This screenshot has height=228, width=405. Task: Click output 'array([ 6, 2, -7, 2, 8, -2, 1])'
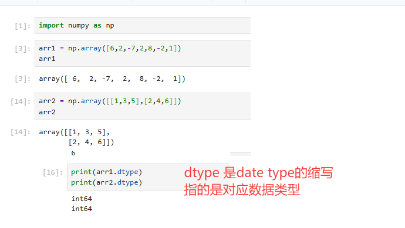[112, 79]
